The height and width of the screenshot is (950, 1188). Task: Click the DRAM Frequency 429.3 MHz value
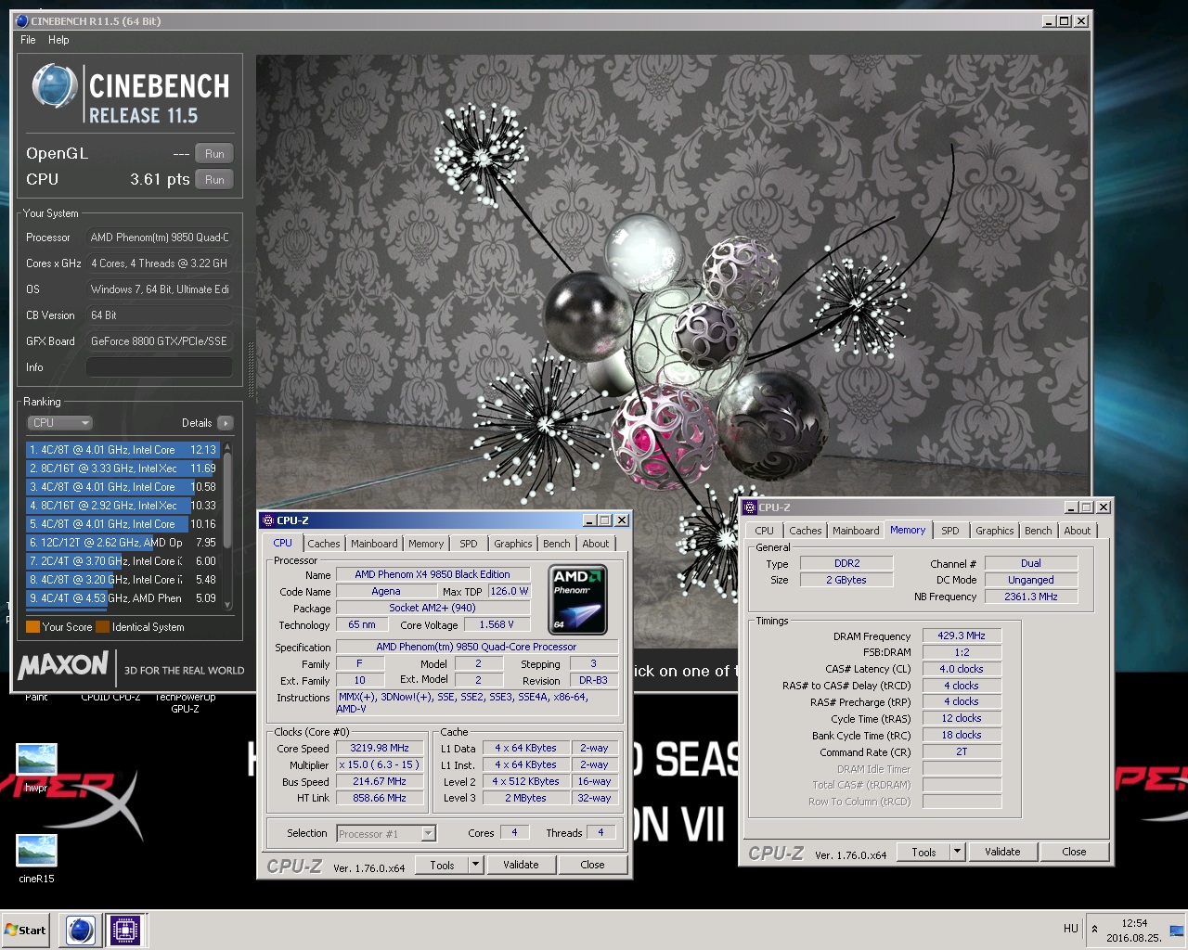click(962, 635)
